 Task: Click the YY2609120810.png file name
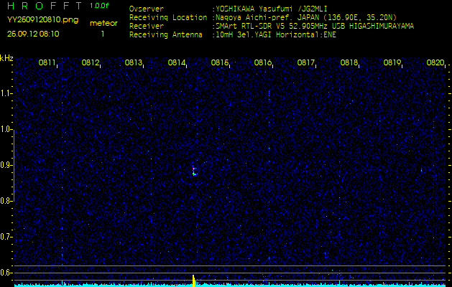[x=42, y=20]
